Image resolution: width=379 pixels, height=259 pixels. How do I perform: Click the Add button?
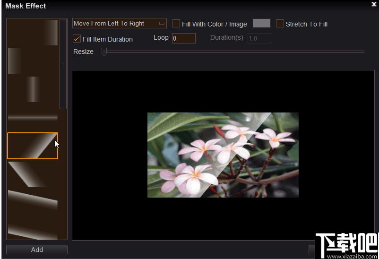pyautogui.click(x=37, y=250)
